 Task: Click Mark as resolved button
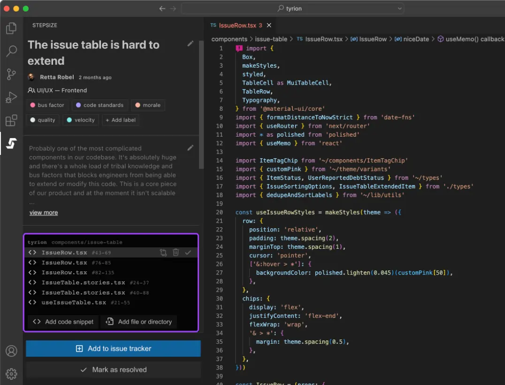[x=113, y=370]
